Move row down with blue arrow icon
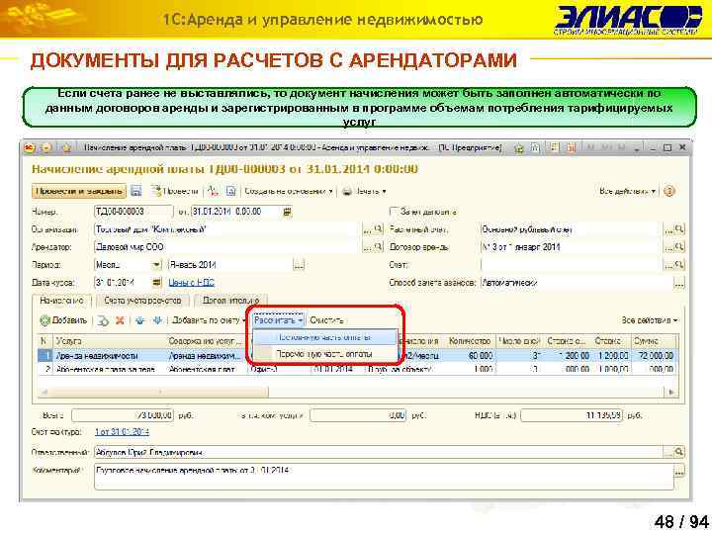The height and width of the screenshot is (534, 712). point(157,320)
